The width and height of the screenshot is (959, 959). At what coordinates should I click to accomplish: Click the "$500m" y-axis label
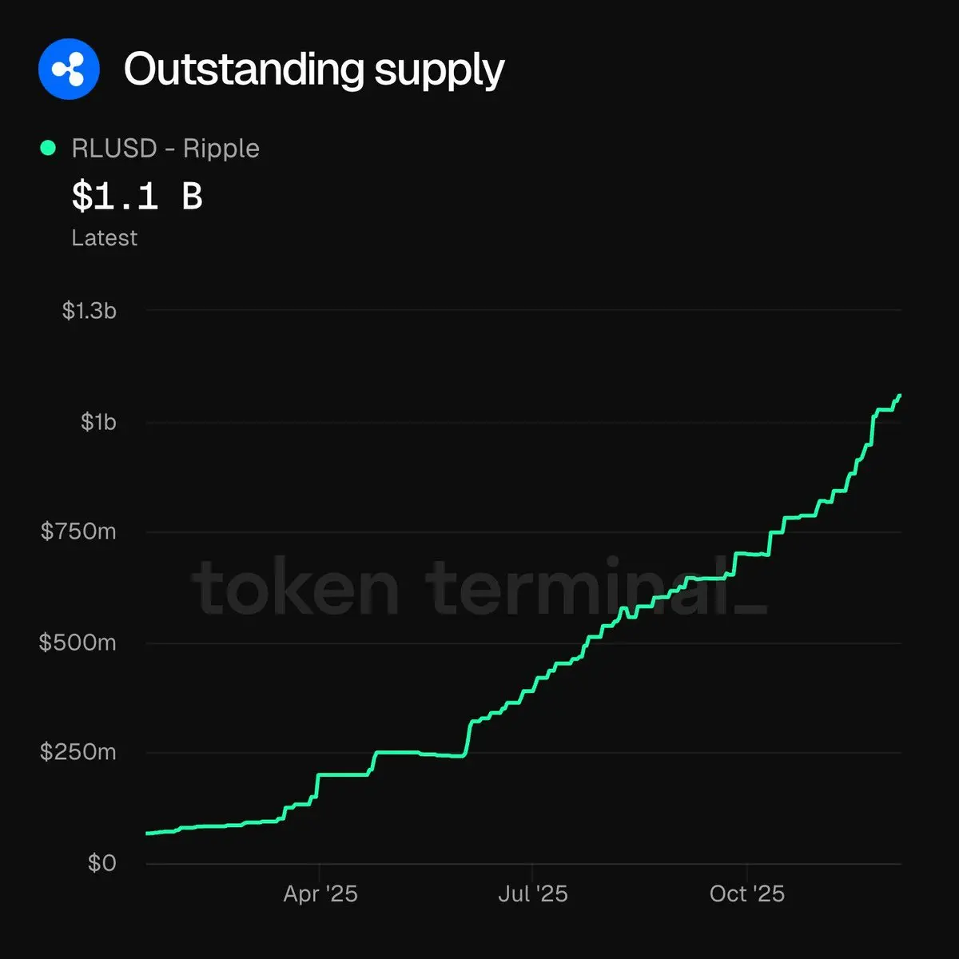coord(78,643)
